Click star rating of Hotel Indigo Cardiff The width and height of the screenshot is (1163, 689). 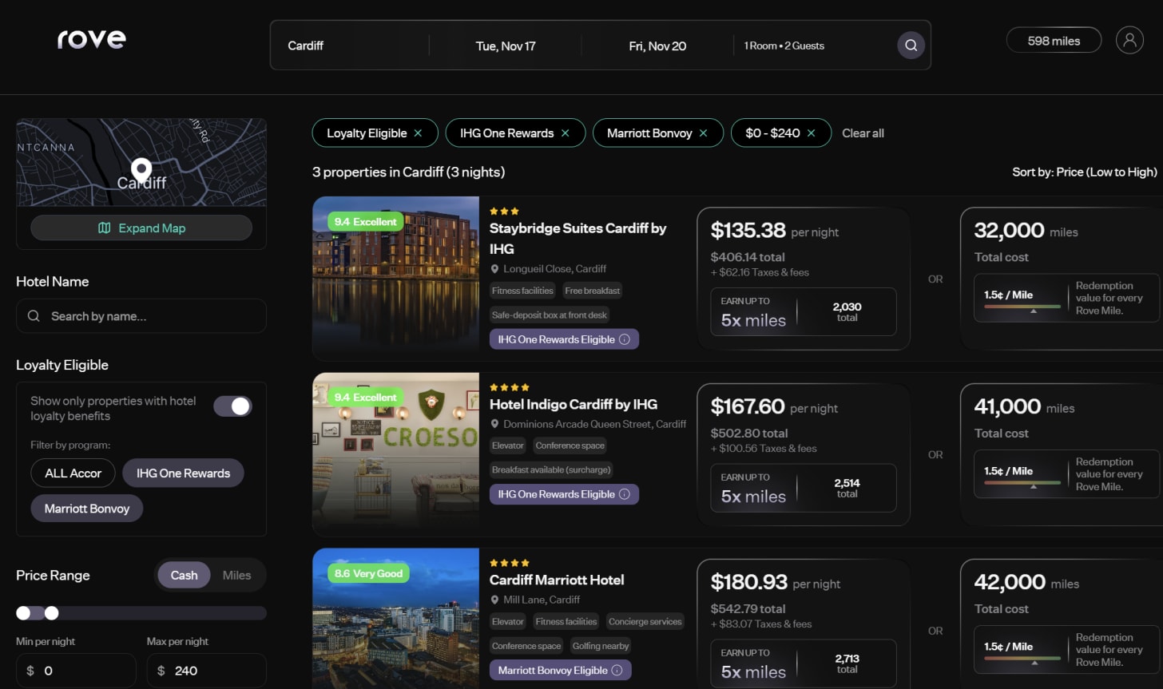coord(510,387)
